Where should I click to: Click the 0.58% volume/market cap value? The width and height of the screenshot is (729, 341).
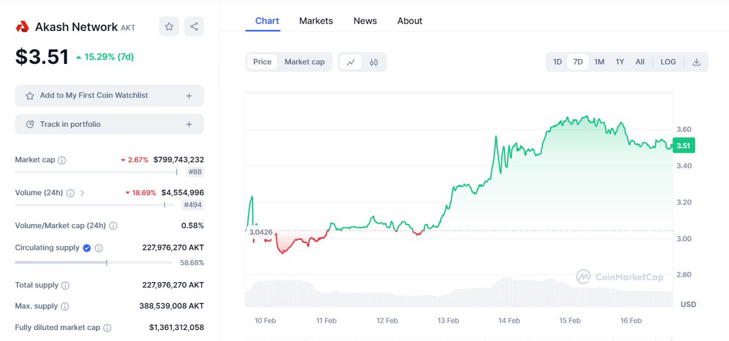193,226
